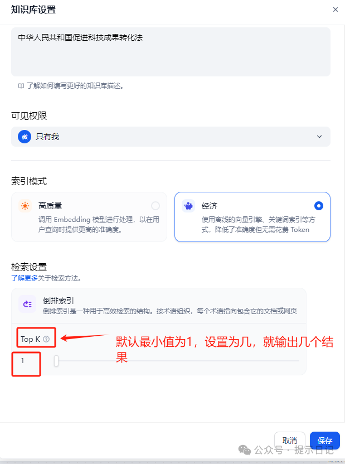Close the knowledge base settings dialog

pos(335,9)
